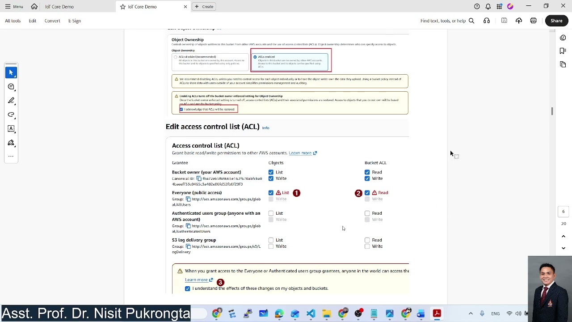572x322 pixels.
Task: Show more quick tools ellipsis
Action: 11,157
